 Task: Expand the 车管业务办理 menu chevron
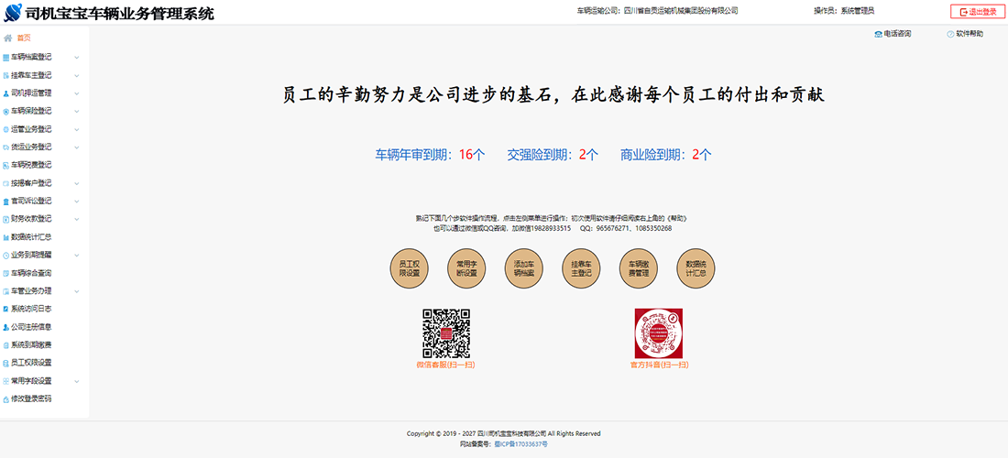[x=76, y=291]
